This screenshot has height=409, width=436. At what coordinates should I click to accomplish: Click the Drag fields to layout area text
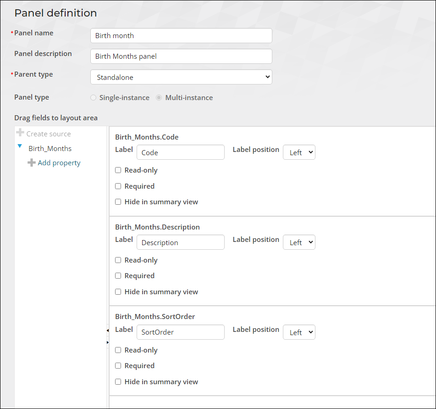[56, 118]
